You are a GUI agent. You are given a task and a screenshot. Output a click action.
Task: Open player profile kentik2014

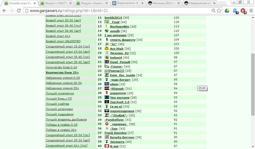pyautogui.click(x=113, y=17)
